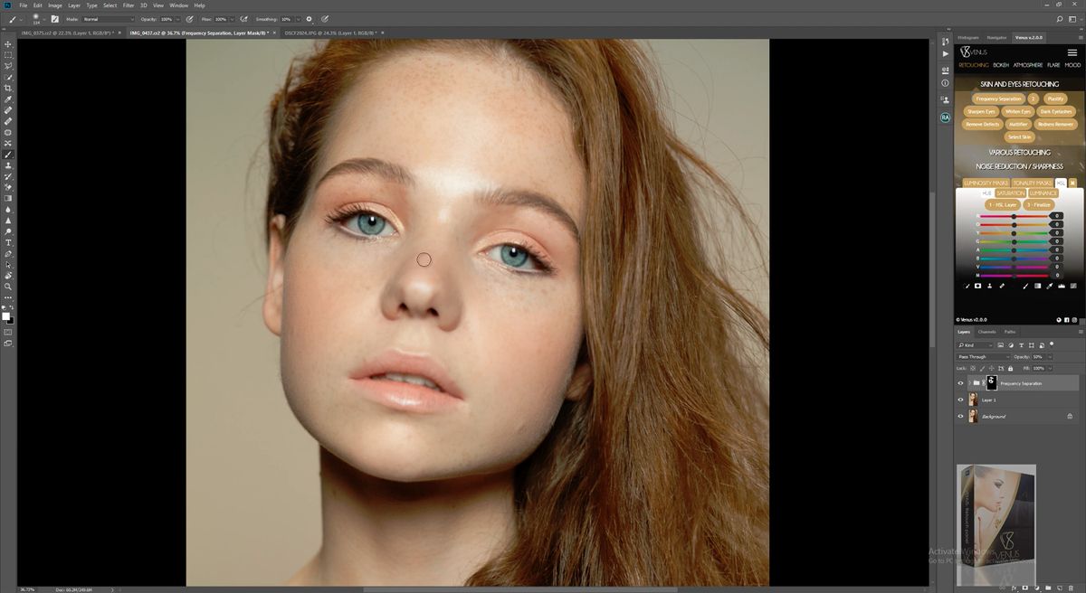Click the Frequency Separation layer mask thumbnail

pos(992,382)
